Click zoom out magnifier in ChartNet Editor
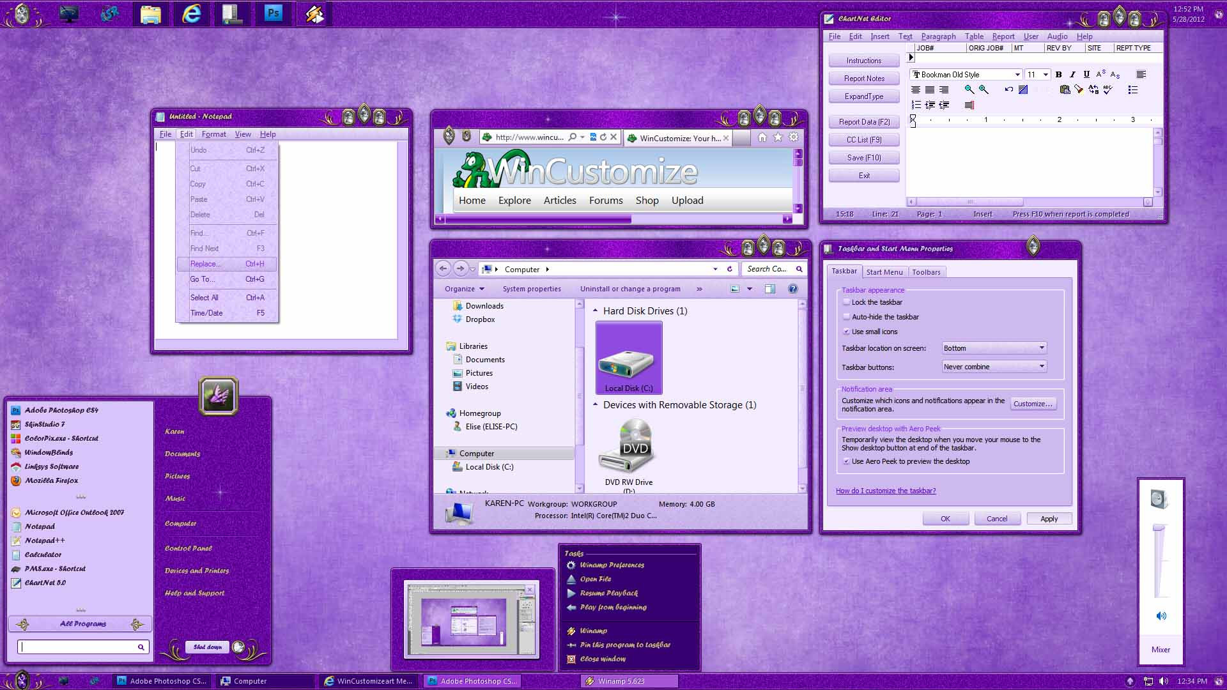1227x690 pixels. click(x=969, y=89)
